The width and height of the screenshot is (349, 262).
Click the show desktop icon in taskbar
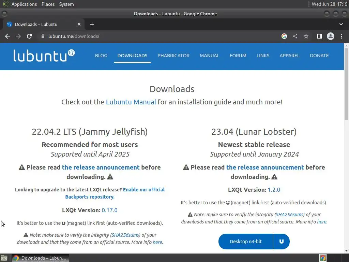tap(4, 258)
